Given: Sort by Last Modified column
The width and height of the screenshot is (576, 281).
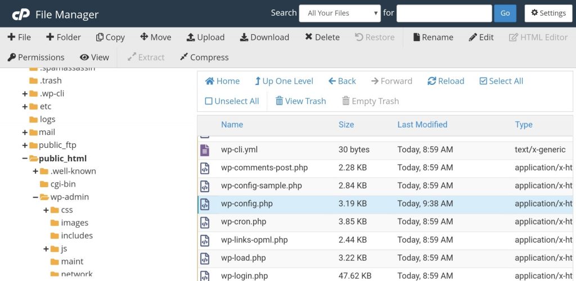Looking at the screenshot, I should pos(422,125).
